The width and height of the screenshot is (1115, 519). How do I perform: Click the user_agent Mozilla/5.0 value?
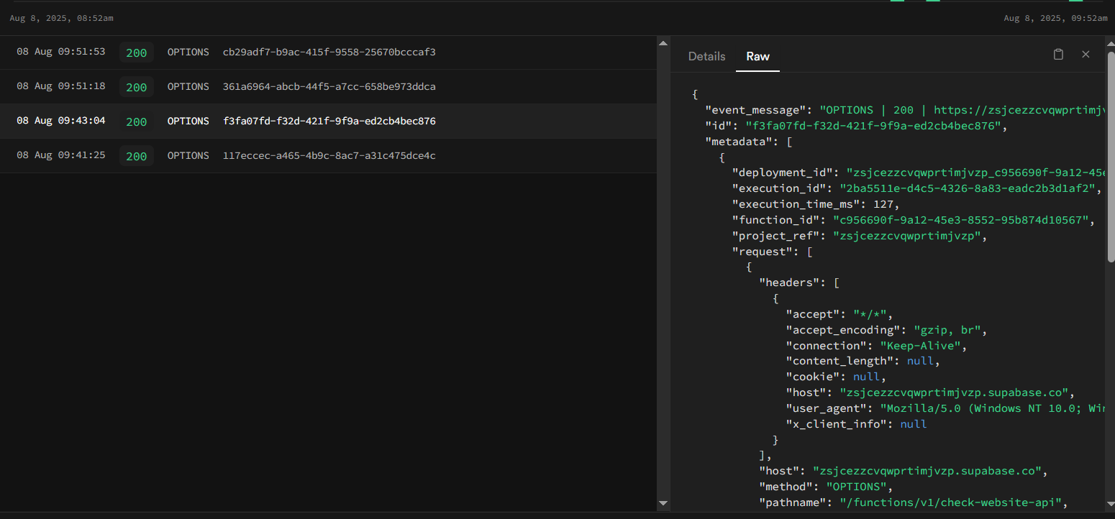pos(993,408)
